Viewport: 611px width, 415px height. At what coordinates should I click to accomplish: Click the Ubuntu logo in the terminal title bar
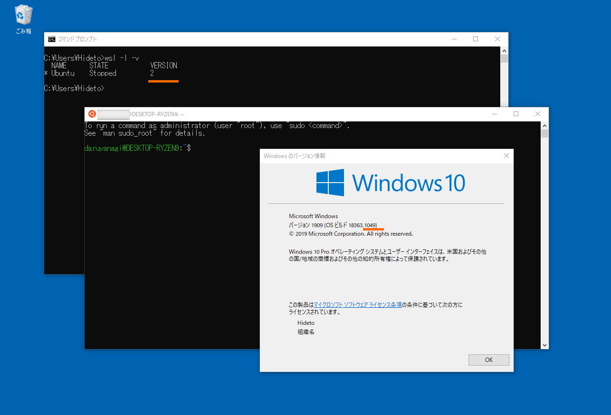click(92, 114)
